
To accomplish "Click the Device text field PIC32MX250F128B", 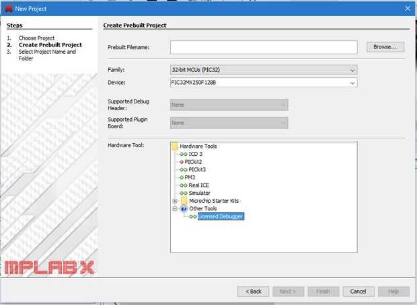I will tap(259, 83).
